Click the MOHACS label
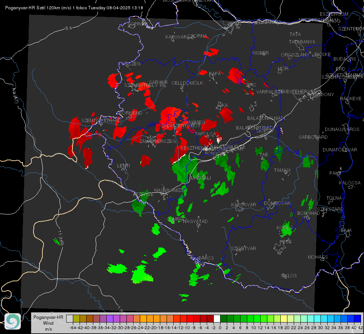 [x=318, y=257]
